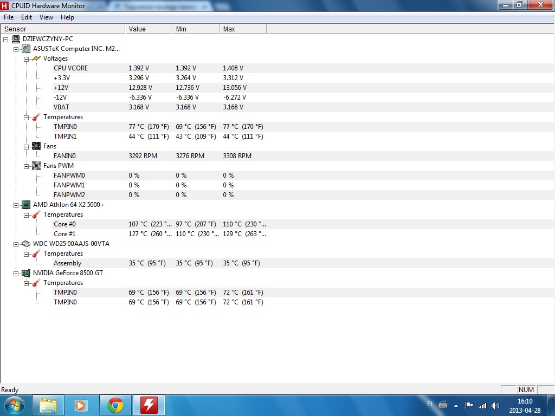Image resolution: width=555 pixels, height=416 pixels.
Task: Collapse the DZIEWCZYNY-PC root node
Action: coord(5,40)
